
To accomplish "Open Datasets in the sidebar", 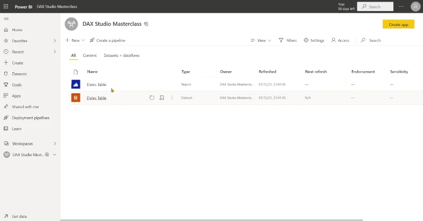I will [x=19, y=74].
